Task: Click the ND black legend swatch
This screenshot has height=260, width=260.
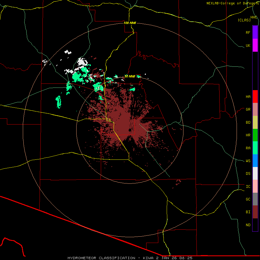Action: pos(255,225)
